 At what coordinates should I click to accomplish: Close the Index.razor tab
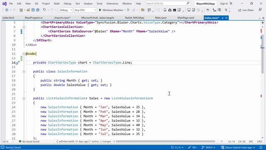click(x=226, y=18)
